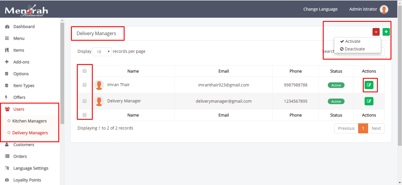Screen dimensions: 402x185
Task: Click the green add new manager icon
Action: pos(386,32)
